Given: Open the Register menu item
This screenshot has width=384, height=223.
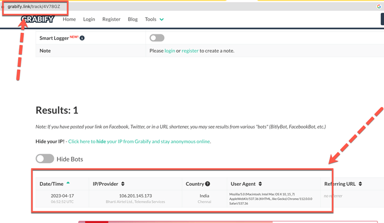Looking at the screenshot, I should point(111,19).
